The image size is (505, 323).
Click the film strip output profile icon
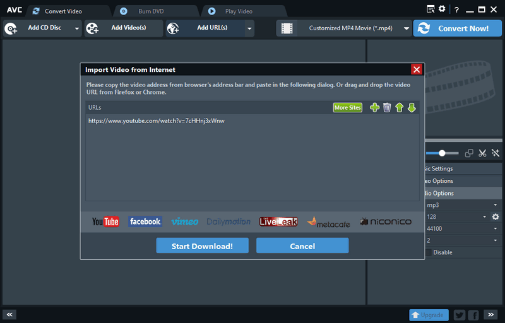pyautogui.click(x=287, y=28)
